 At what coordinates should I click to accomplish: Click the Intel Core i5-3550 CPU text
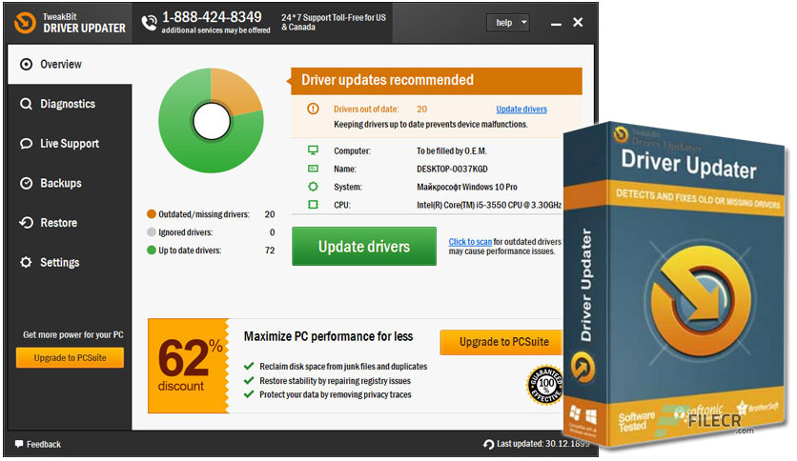[x=489, y=205]
